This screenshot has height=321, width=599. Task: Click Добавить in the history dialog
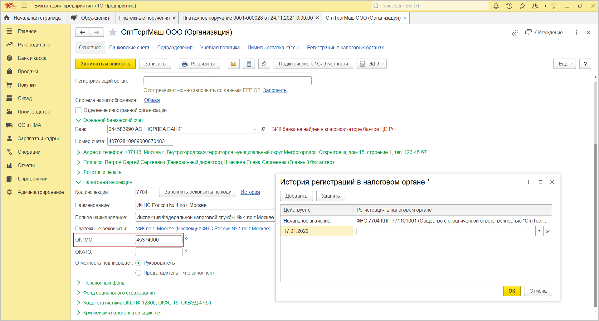(x=296, y=196)
